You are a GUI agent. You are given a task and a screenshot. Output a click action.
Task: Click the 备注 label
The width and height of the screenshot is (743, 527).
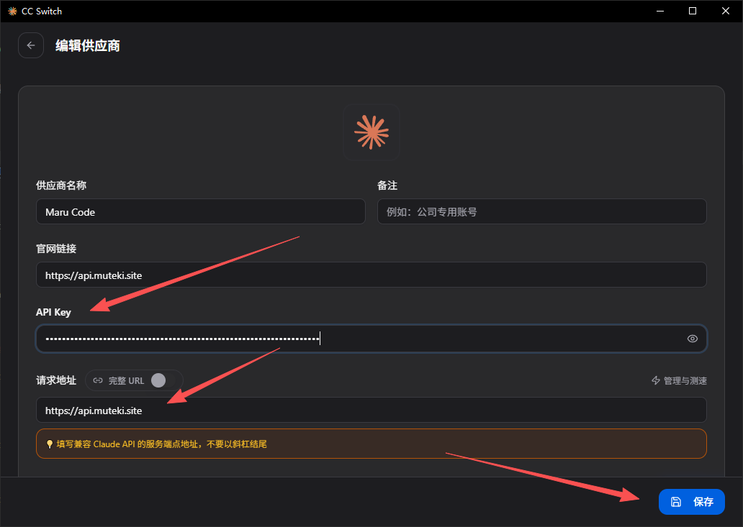(387, 185)
